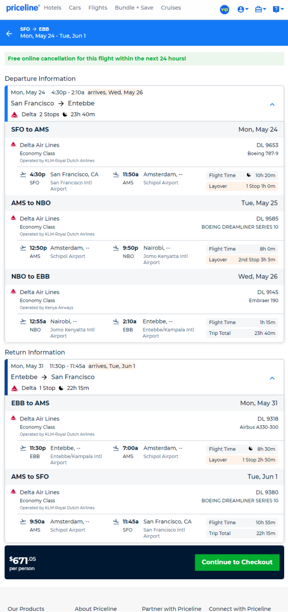Click the About Priceline footer link
Viewport: 288px width, 612px height.
click(96, 609)
